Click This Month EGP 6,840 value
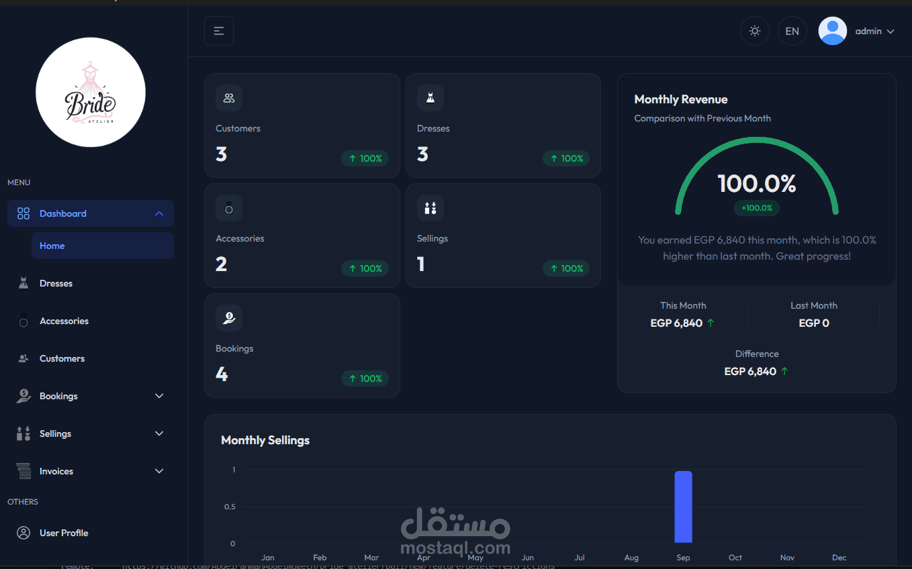 pyautogui.click(x=676, y=323)
